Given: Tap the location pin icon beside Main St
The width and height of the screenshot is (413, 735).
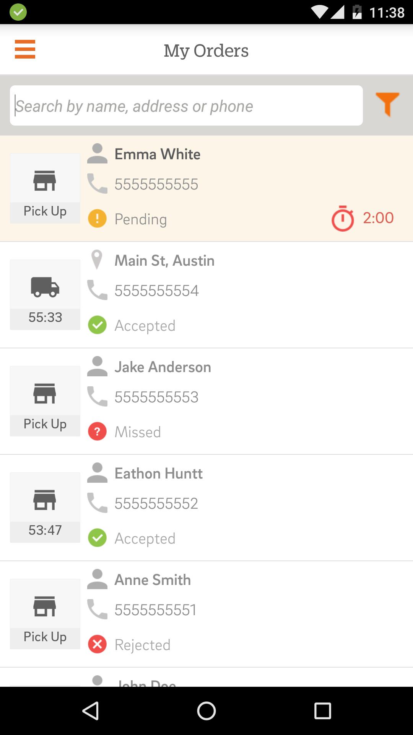Looking at the screenshot, I should pos(97,260).
